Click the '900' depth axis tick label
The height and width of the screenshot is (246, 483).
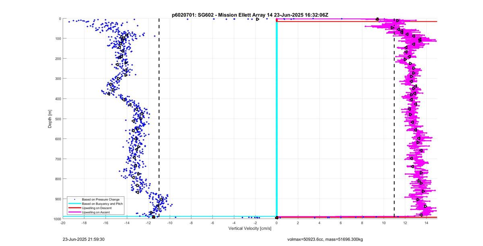[x=58, y=199]
